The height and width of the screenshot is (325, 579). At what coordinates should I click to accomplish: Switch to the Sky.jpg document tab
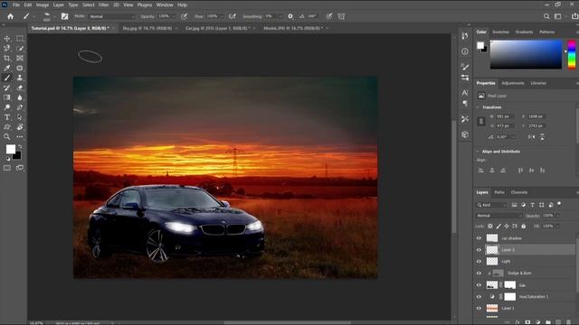tap(147, 28)
